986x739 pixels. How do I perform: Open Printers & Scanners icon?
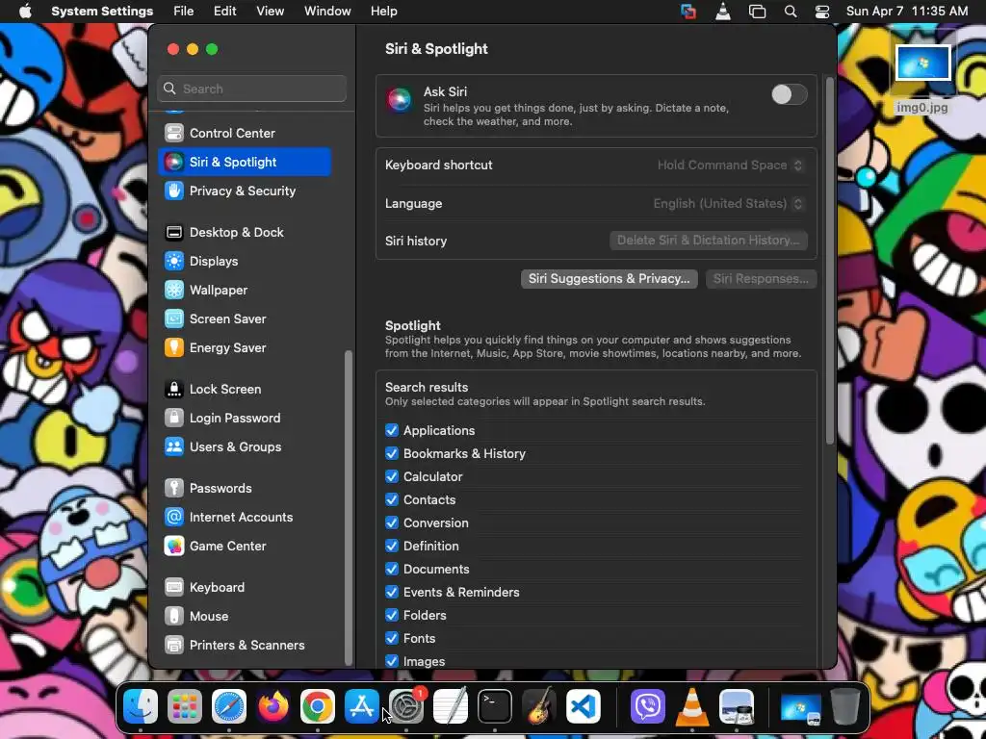[x=174, y=645]
